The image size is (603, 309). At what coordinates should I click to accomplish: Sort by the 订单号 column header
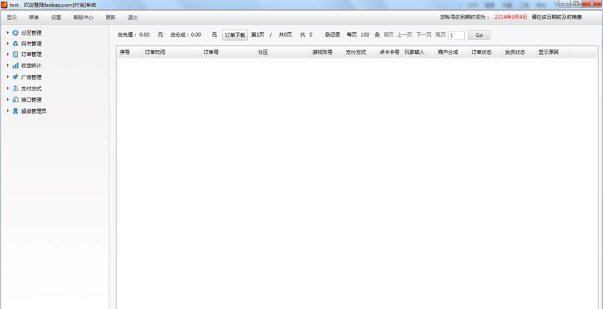pyautogui.click(x=229, y=52)
